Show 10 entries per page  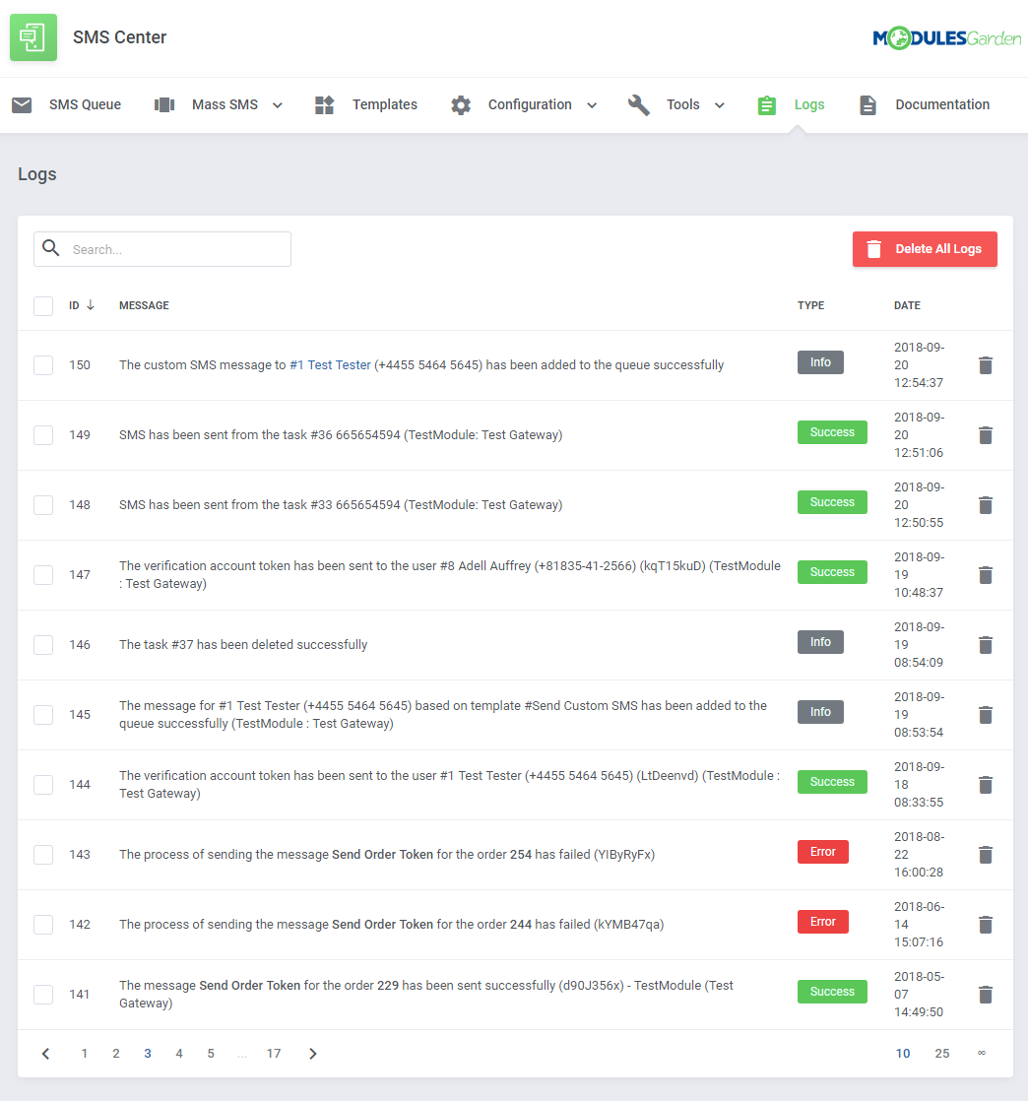pos(903,1054)
